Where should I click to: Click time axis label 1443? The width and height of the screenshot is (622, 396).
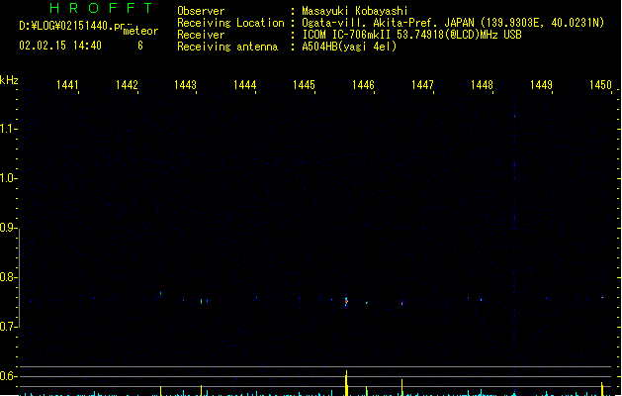[x=185, y=85]
